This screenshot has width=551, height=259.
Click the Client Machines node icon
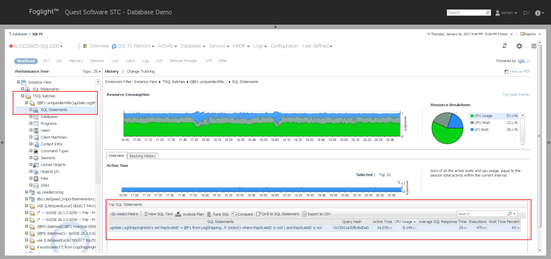(x=36, y=137)
